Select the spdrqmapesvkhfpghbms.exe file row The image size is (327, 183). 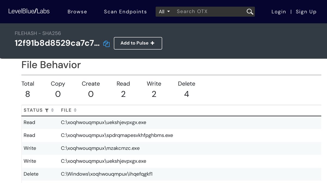[117, 135]
